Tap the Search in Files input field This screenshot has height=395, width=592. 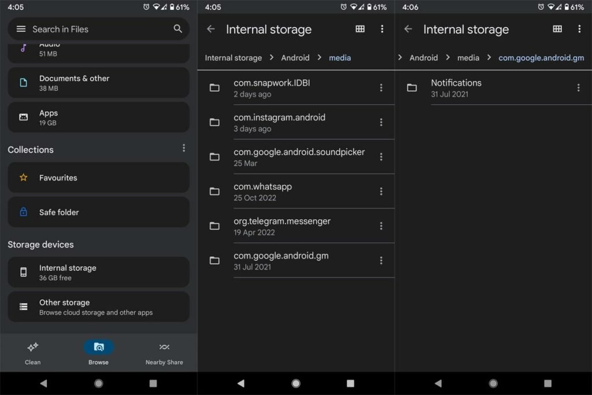click(x=87, y=29)
